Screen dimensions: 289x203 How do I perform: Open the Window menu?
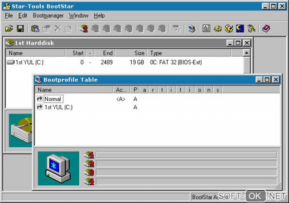[79, 16]
